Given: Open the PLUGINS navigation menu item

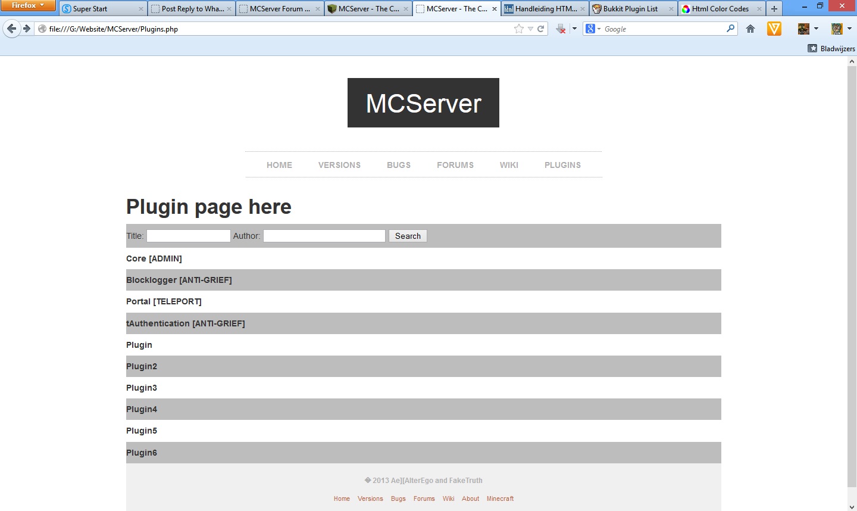Looking at the screenshot, I should [x=562, y=165].
